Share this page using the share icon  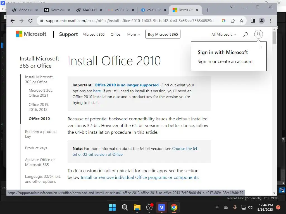(x=233, y=21)
